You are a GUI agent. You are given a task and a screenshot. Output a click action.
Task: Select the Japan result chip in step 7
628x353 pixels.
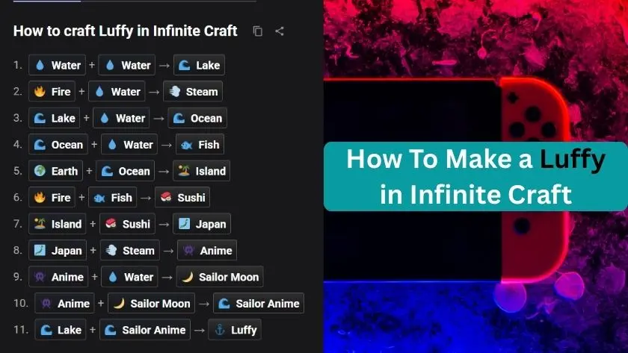coord(202,224)
